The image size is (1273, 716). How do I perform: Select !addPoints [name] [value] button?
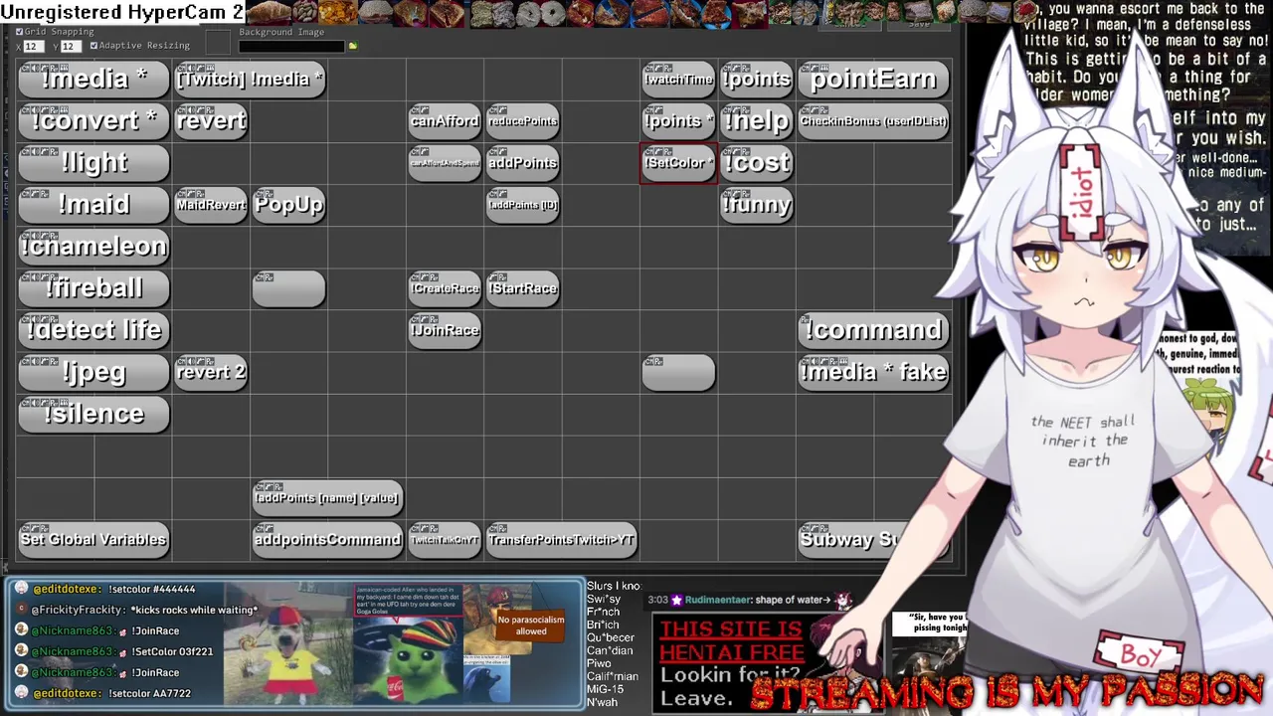327,497
